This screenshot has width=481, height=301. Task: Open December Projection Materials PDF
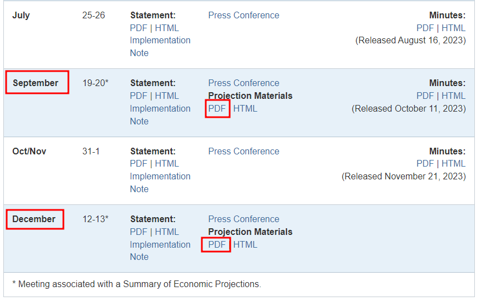[217, 244]
